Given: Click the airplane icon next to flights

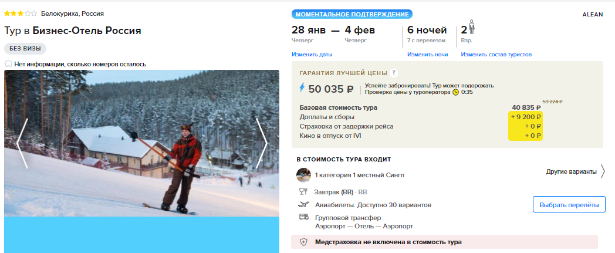Looking at the screenshot, I should click(303, 205).
